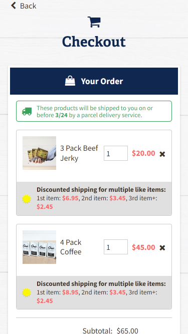The image size is (188, 334).
Task: Click the shopping cart icon above Checkout
Action: [x=94, y=22]
